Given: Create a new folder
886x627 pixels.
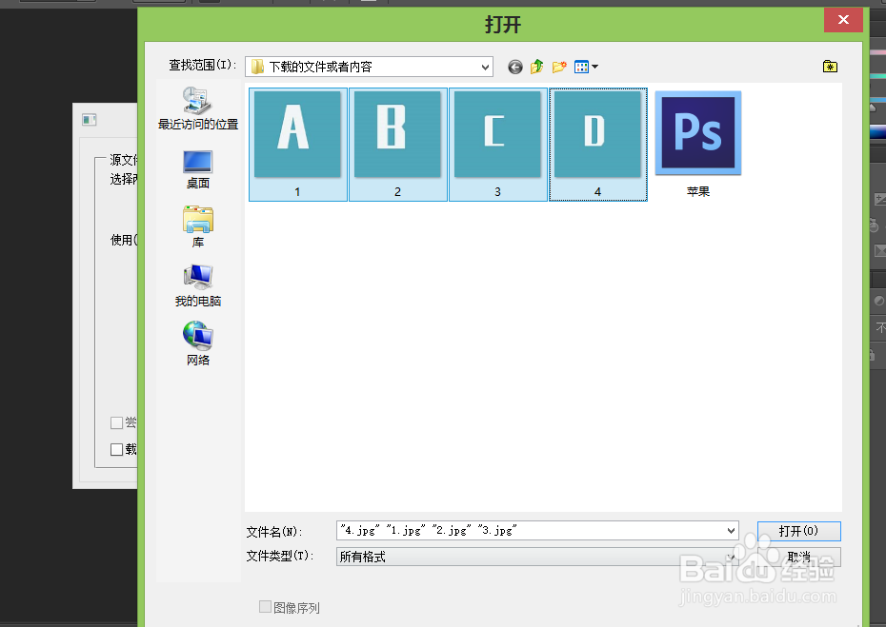Looking at the screenshot, I should point(559,67).
